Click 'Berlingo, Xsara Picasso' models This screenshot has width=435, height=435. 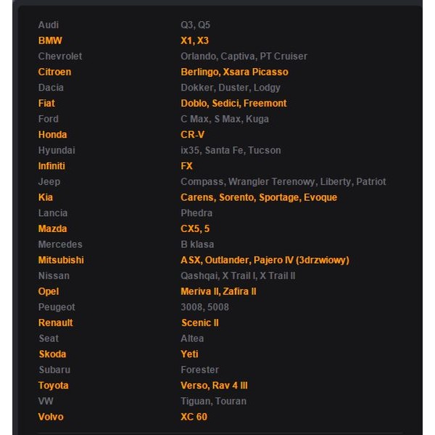click(x=234, y=72)
